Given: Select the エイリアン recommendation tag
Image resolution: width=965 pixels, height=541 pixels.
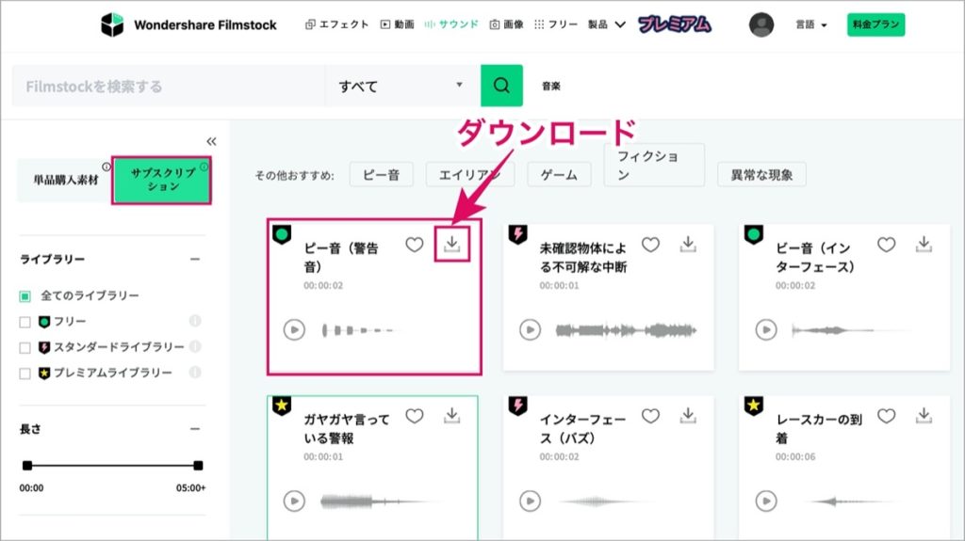Looking at the screenshot, I should point(469,175).
